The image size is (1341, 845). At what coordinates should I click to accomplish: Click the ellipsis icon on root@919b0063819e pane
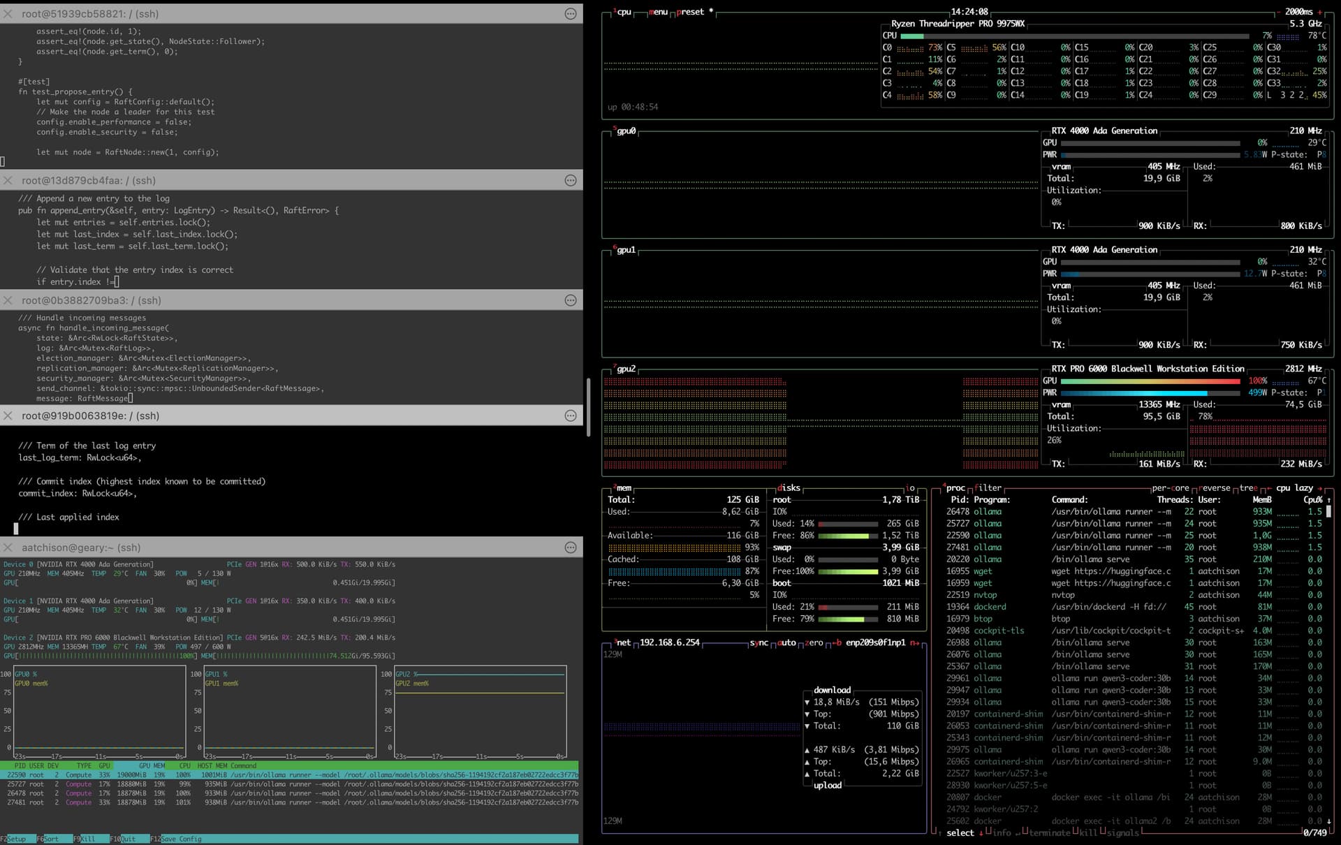(x=571, y=416)
